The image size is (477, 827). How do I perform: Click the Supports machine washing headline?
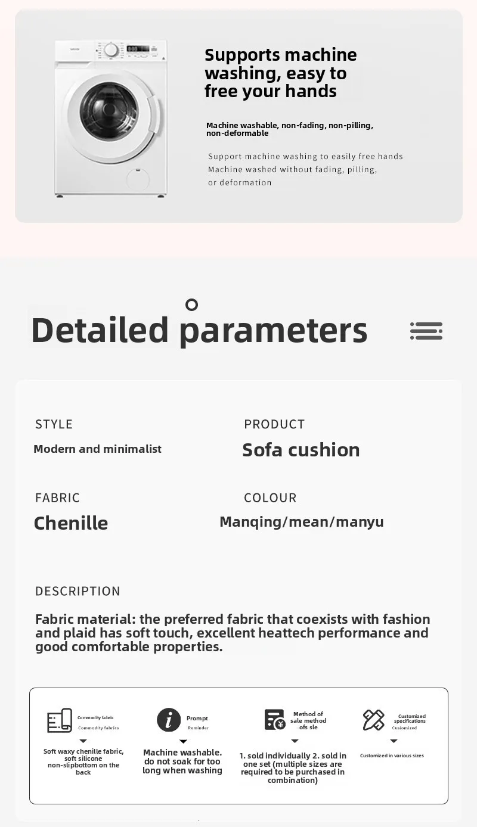pos(280,73)
